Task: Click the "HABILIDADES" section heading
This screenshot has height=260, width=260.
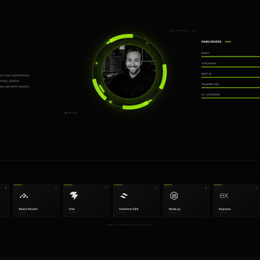Action: (x=211, y=42)
